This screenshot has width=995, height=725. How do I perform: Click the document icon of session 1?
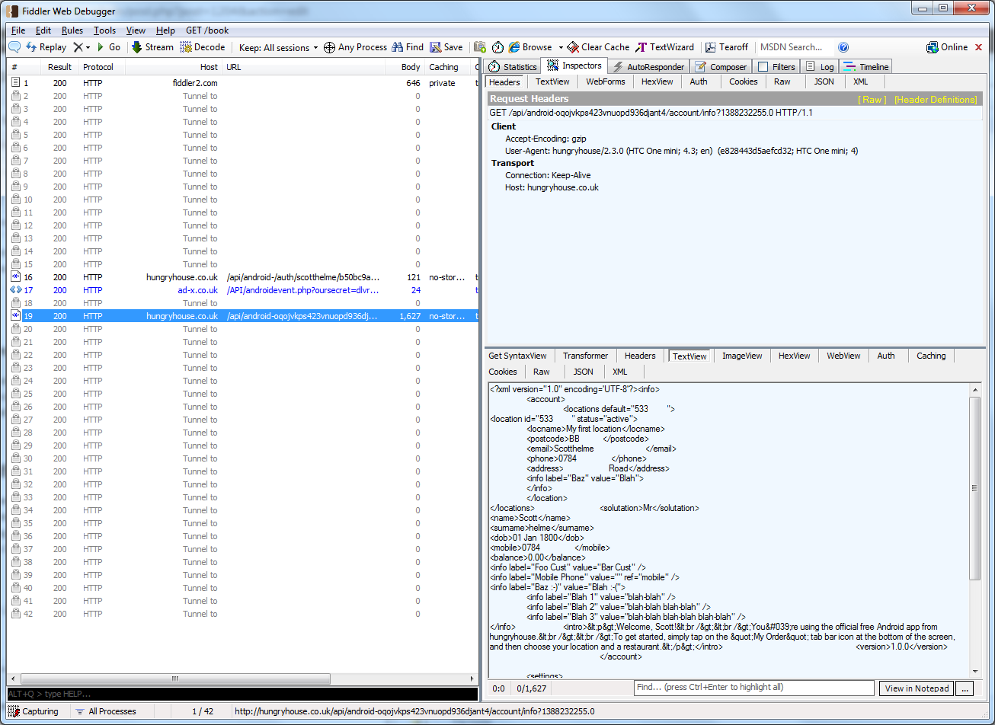pos(15,83)
